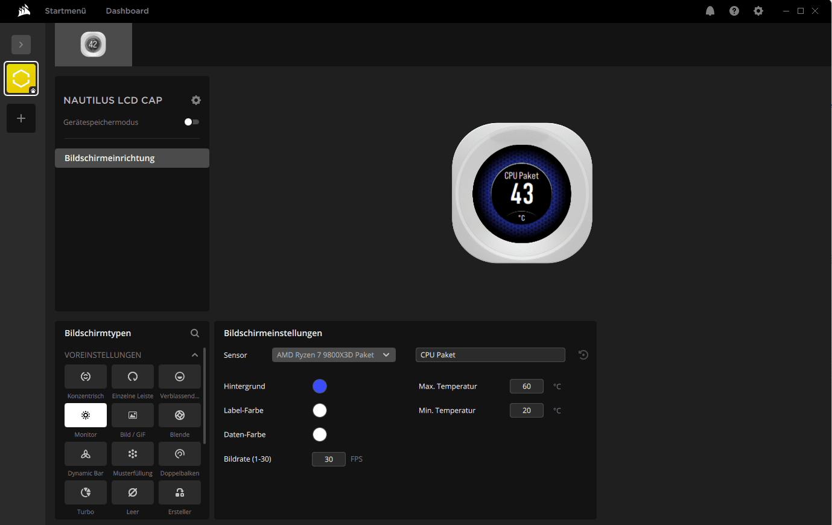
Task: Open the global settings gear in title bar
Action: point(758,11)
